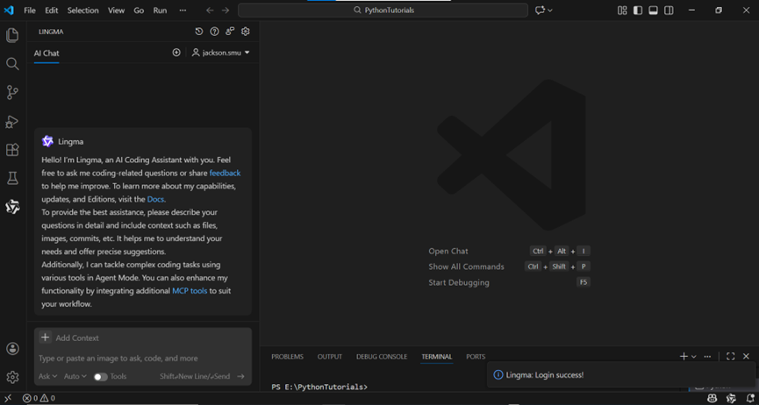Image resolution: width=759 pixels, height=405 pixels.
Task: Toggle secondary side bar visibility
Action: (669, 11)
